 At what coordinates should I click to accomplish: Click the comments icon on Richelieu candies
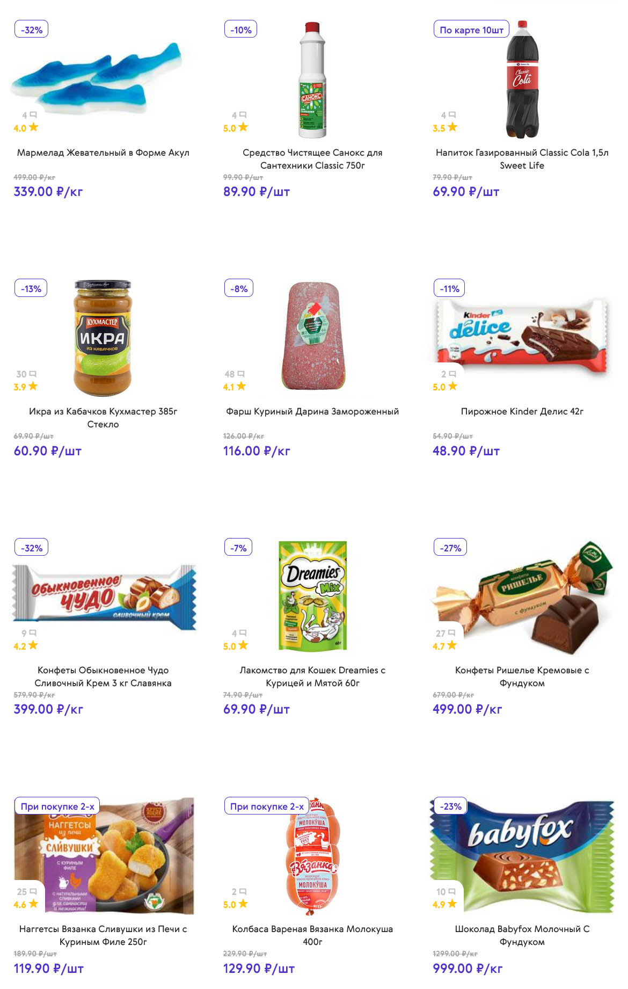coord(451,633)
